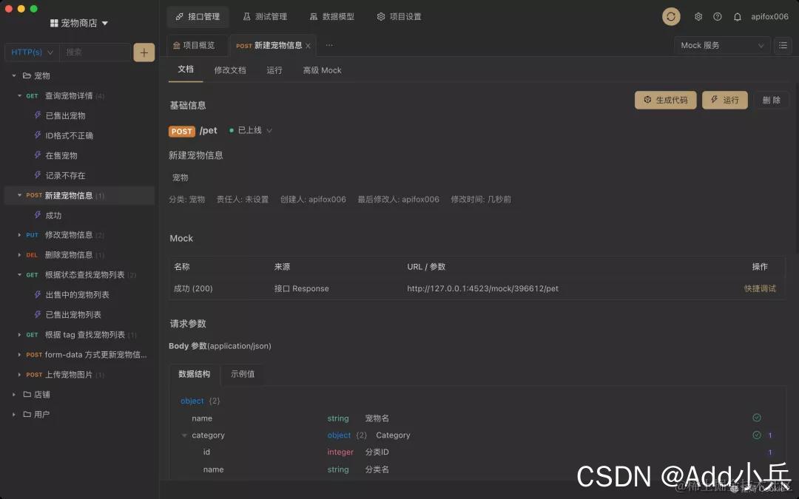Image resolution: width=799 pixels, height=499 pixels.
Task: Click the checkmark toggle on category row
Action: 756,435
